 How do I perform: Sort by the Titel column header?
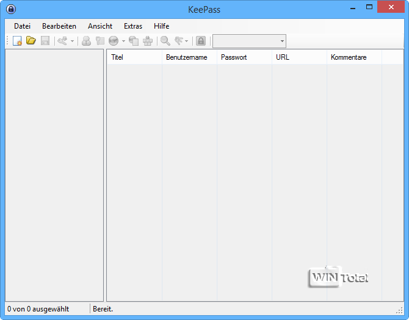(x=134, y=57)
